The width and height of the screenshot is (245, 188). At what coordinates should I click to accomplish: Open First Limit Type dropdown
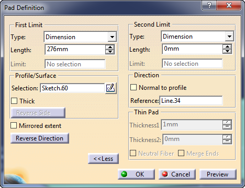(112, 37)
